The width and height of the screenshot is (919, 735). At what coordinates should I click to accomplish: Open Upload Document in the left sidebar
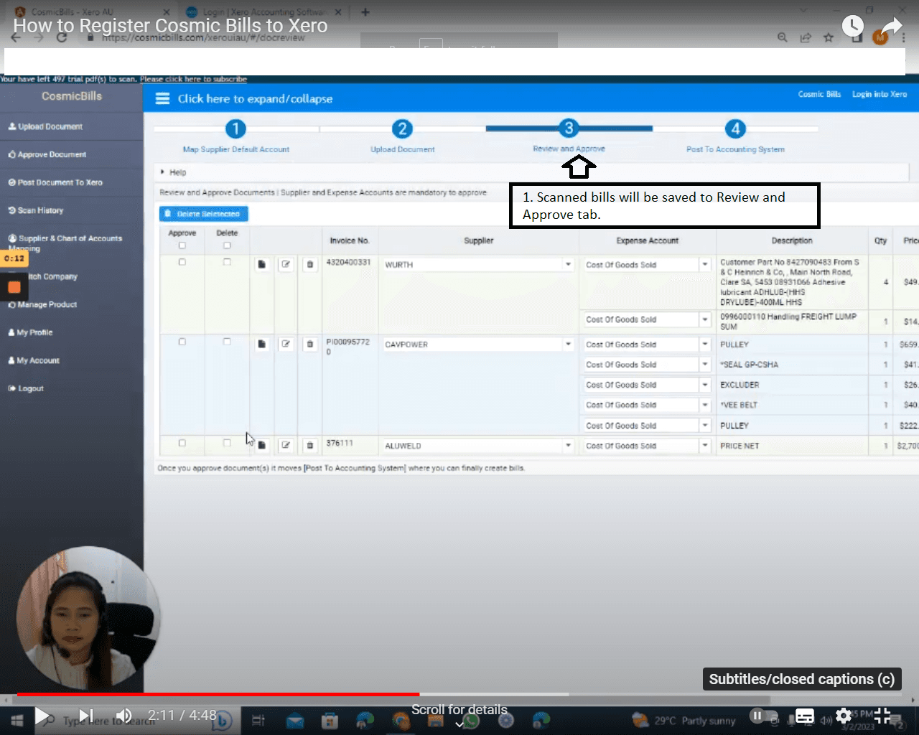click(x=45, y=126)
